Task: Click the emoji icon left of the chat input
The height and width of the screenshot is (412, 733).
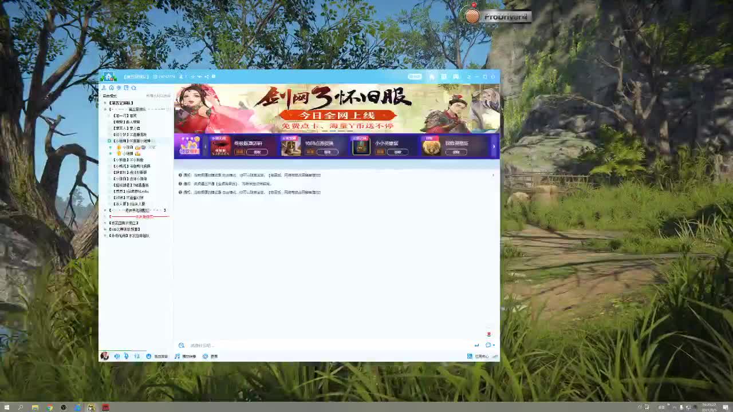Action: pos(182,345)
